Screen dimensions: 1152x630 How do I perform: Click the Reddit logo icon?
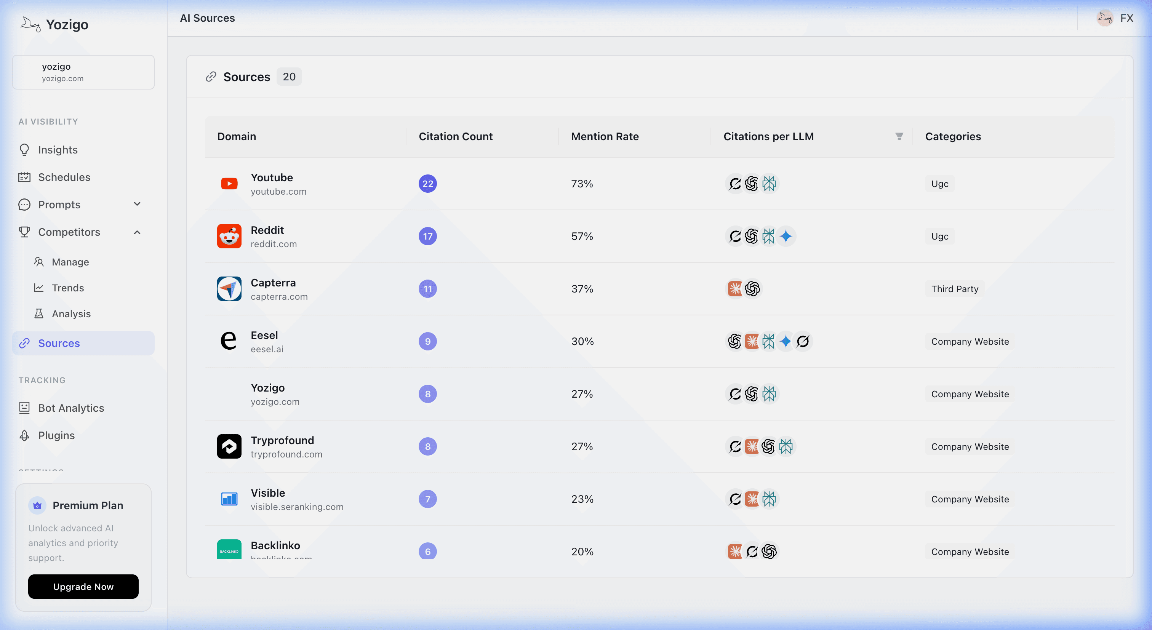tap(229, 236)
